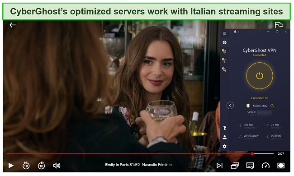The image size is (294, 176).
Task: Open CyberGhost settings gear
Action: [x=224, y=146]
